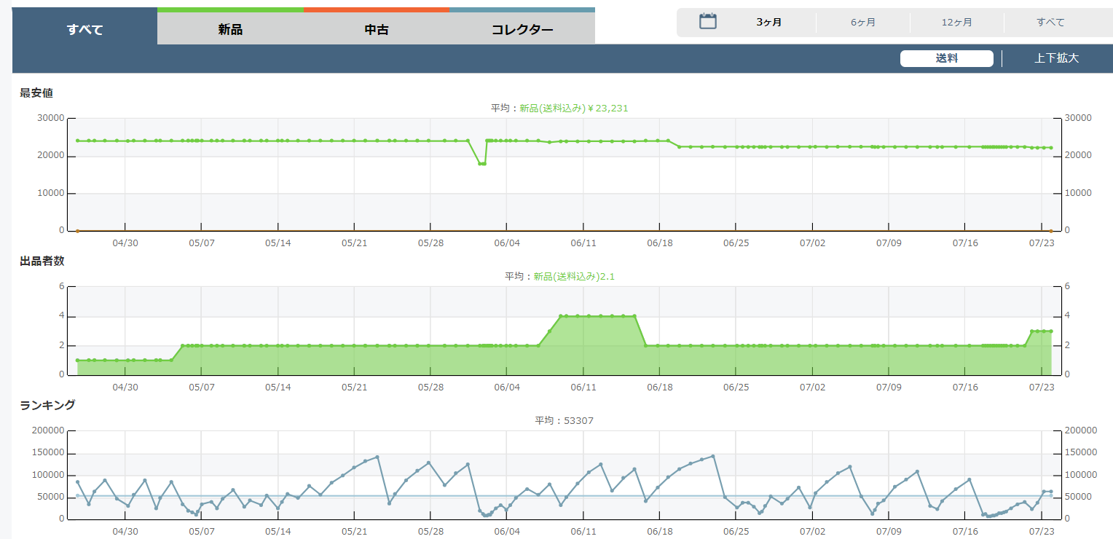This screenshot has width=1113, height=539.
Task: Set the chart period to 12ヶ月
Action: pyautogui.click(x=956, y=23)
